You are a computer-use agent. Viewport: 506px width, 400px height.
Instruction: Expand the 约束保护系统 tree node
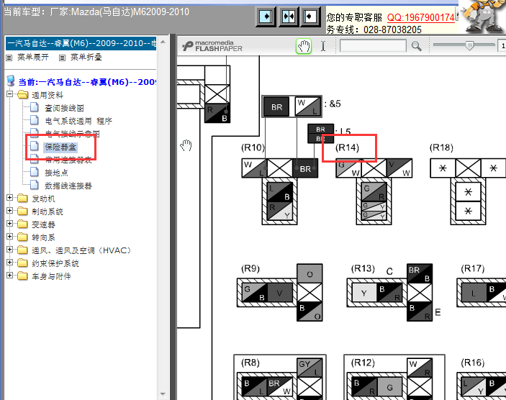(9, 262)
